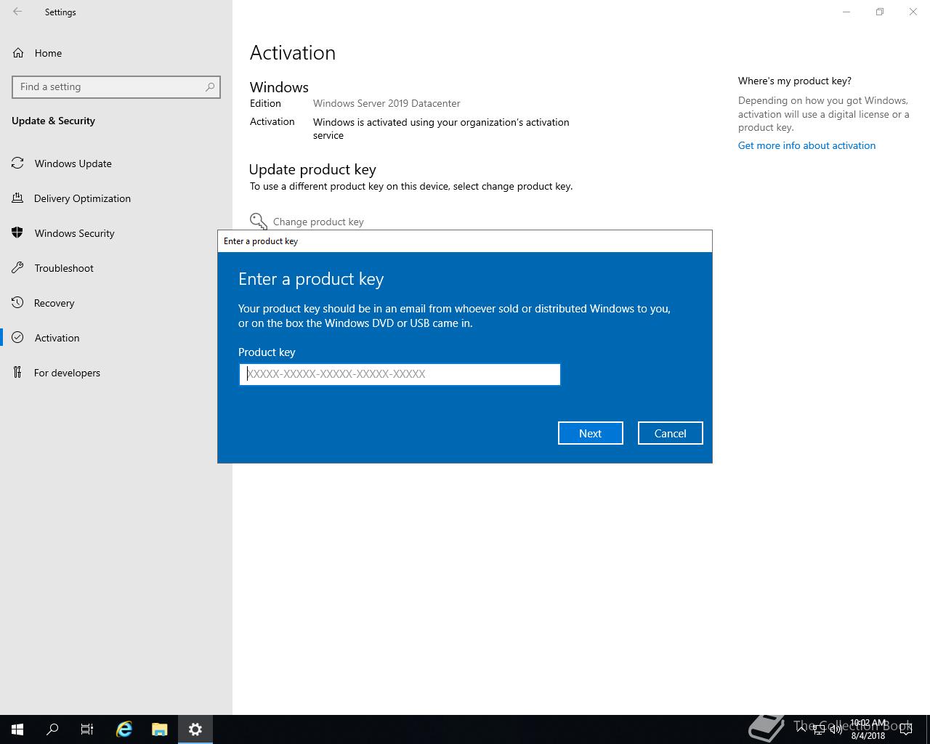Open File Explorer from the taskbar

tap(160, 729)
